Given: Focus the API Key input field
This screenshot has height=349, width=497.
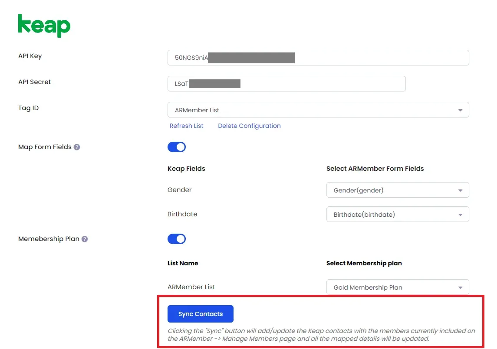Looking at the screenshot, I should coord(318,58).
